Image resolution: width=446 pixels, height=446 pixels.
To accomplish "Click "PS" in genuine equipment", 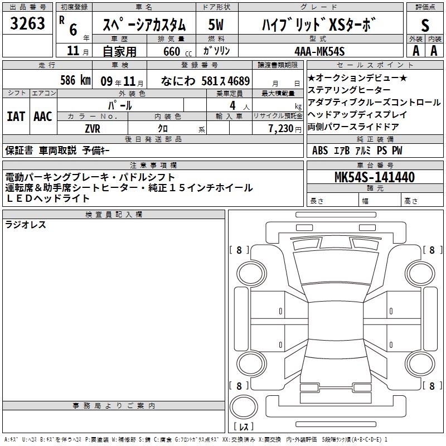I will pos(382,151).
